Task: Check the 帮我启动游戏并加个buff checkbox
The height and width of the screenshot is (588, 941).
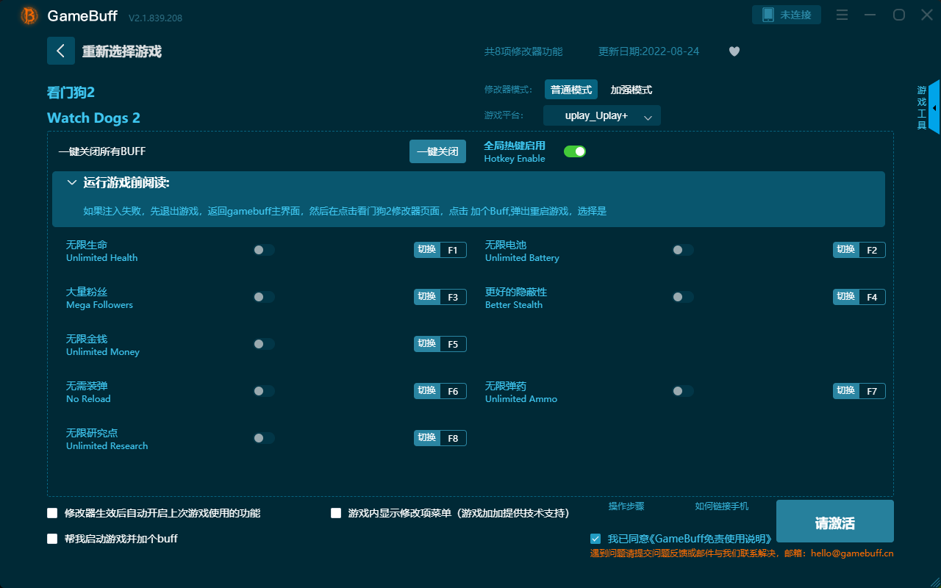Action: pos(52,538)
